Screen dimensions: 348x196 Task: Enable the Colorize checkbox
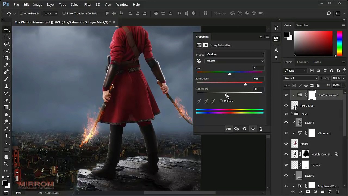221,101
